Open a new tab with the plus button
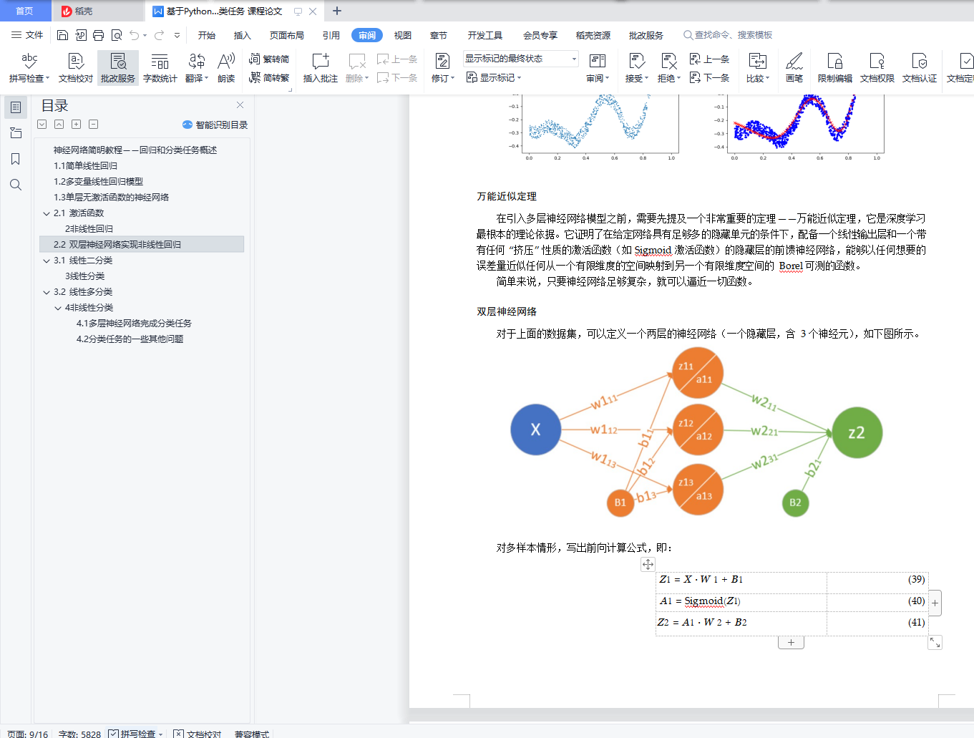Viewport: 974px width, 738px height. pos(337,11)
